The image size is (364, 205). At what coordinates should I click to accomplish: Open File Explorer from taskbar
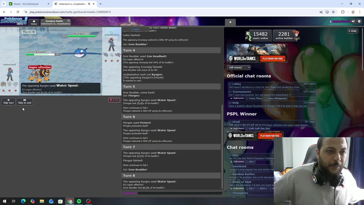[x=42, y=201]
